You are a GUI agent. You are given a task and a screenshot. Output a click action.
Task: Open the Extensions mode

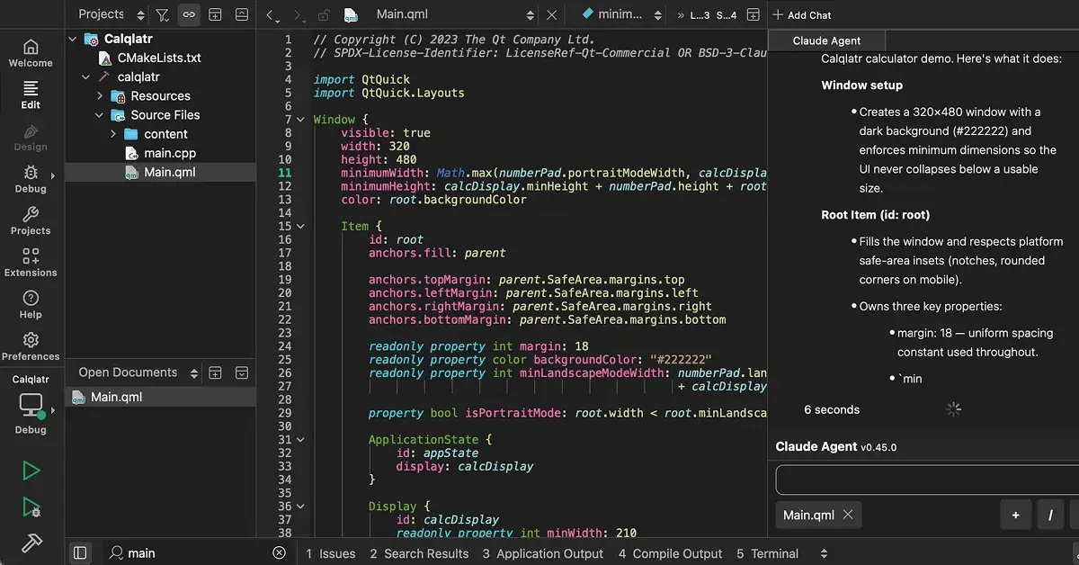31,262
